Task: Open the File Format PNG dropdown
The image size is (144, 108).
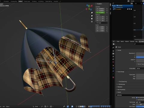Action: pos(140,102)
